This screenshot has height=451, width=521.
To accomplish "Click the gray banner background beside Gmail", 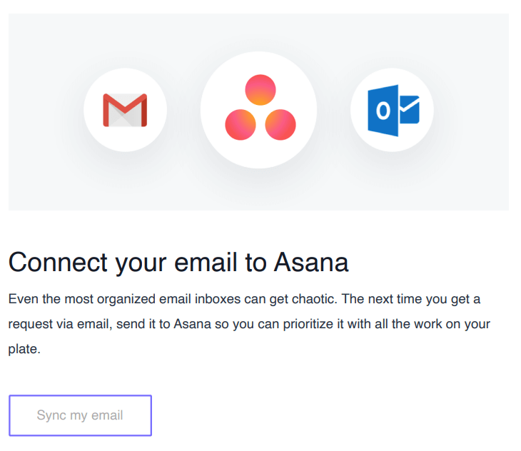I will [x=44, y=110].
